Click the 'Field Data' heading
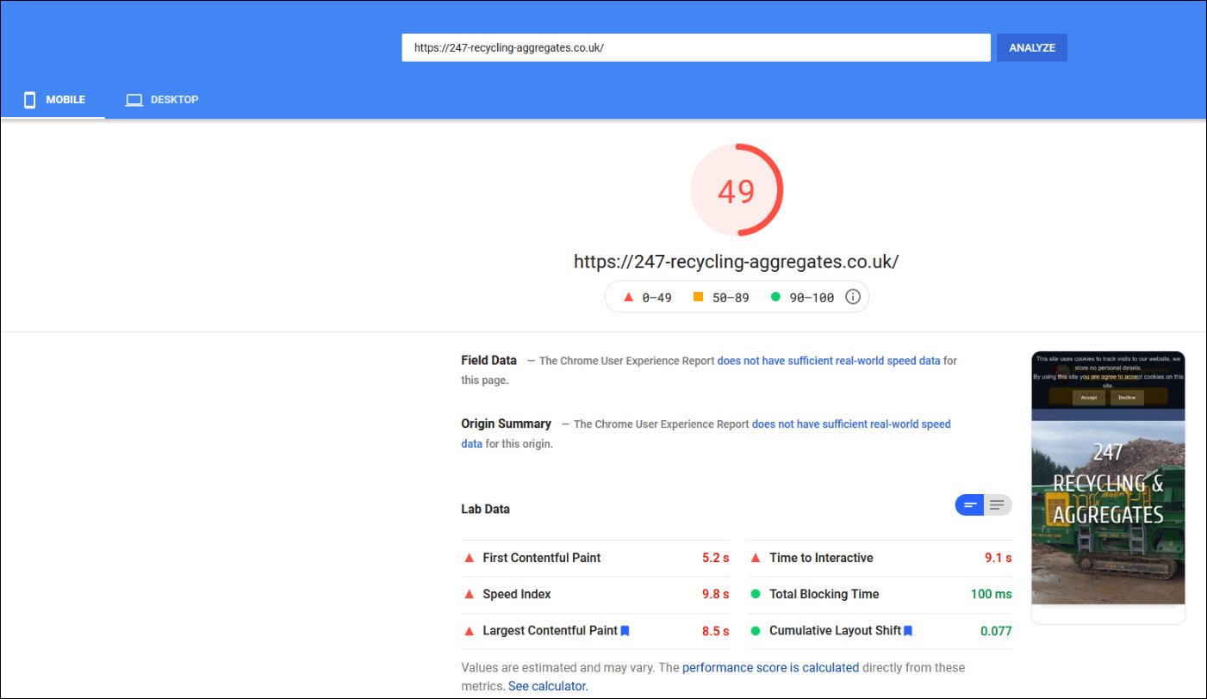This screenshot has width=1207, height=699. pos(488,361)
